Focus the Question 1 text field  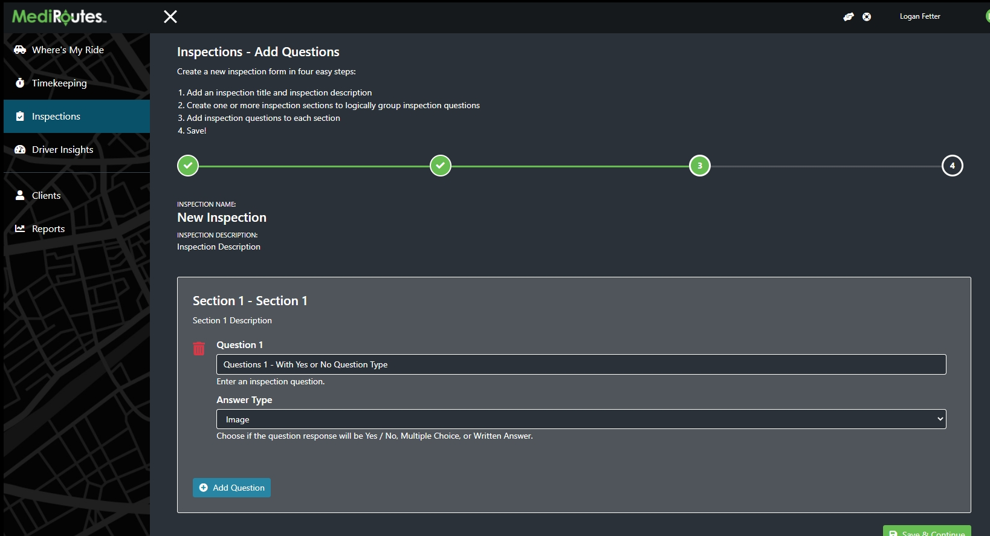tap(581, 364)
